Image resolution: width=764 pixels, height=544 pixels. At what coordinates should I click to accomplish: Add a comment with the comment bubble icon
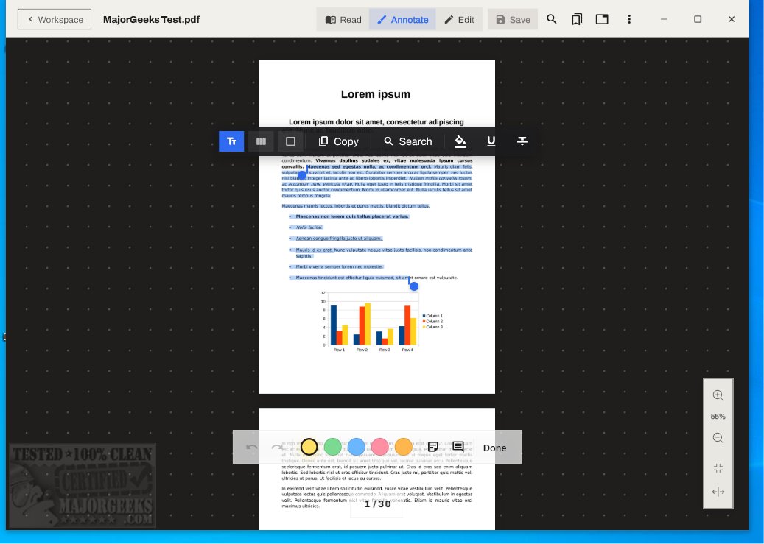click(458, 447)
